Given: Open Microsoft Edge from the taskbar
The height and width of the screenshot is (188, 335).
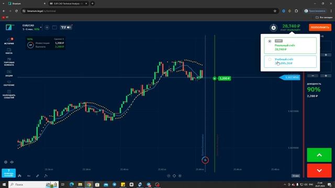Looking at the screenshot, I should tap(72, 184).
